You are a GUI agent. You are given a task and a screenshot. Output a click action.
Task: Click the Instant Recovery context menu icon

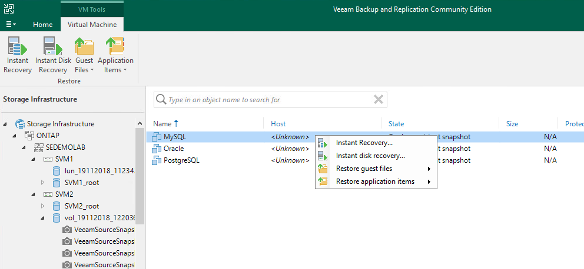point(323,143)
